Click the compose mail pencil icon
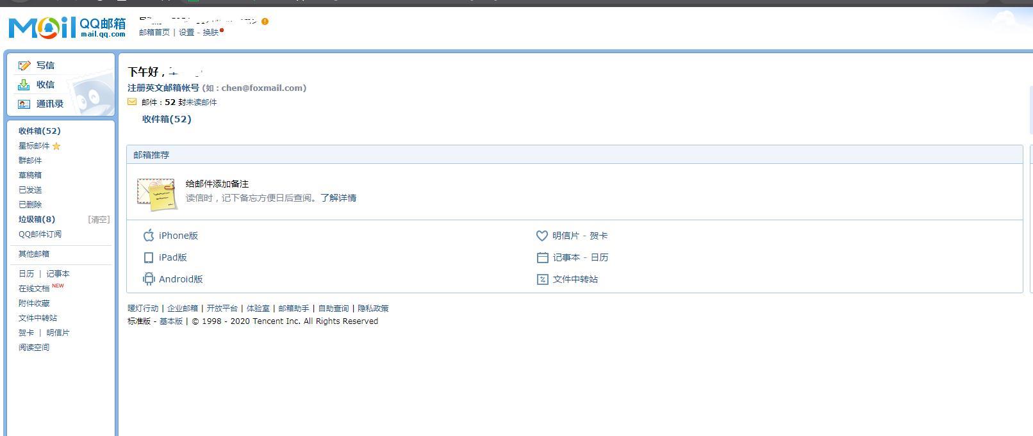This screenshot has width=1033, height=436. tap(24, 65)
